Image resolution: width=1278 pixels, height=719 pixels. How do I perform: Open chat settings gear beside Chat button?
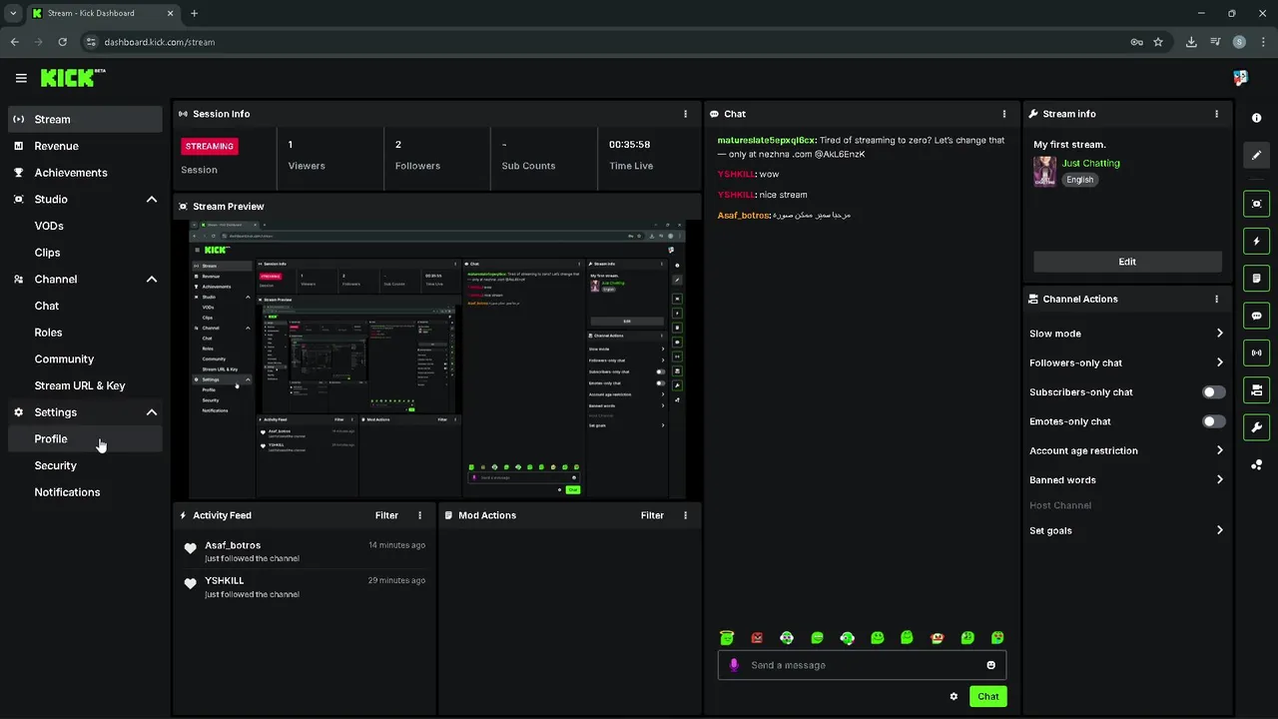click(x=954, y=696)
